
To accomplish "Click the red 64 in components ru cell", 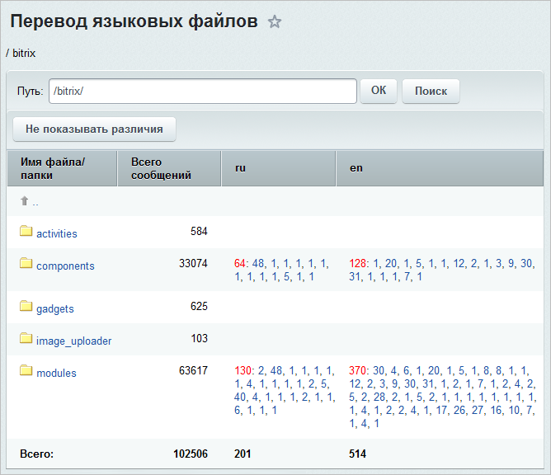I will 240,264.
